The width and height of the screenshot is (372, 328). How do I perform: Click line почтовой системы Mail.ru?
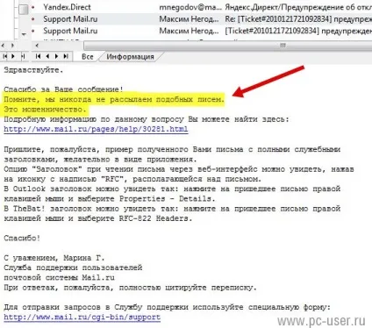coord(60,277)
